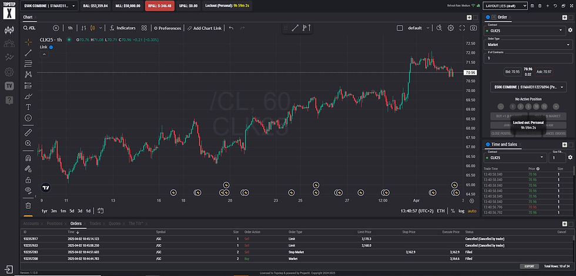Switch to the Accounts tab
Screen dimensions: 576x276
[31, 224]
